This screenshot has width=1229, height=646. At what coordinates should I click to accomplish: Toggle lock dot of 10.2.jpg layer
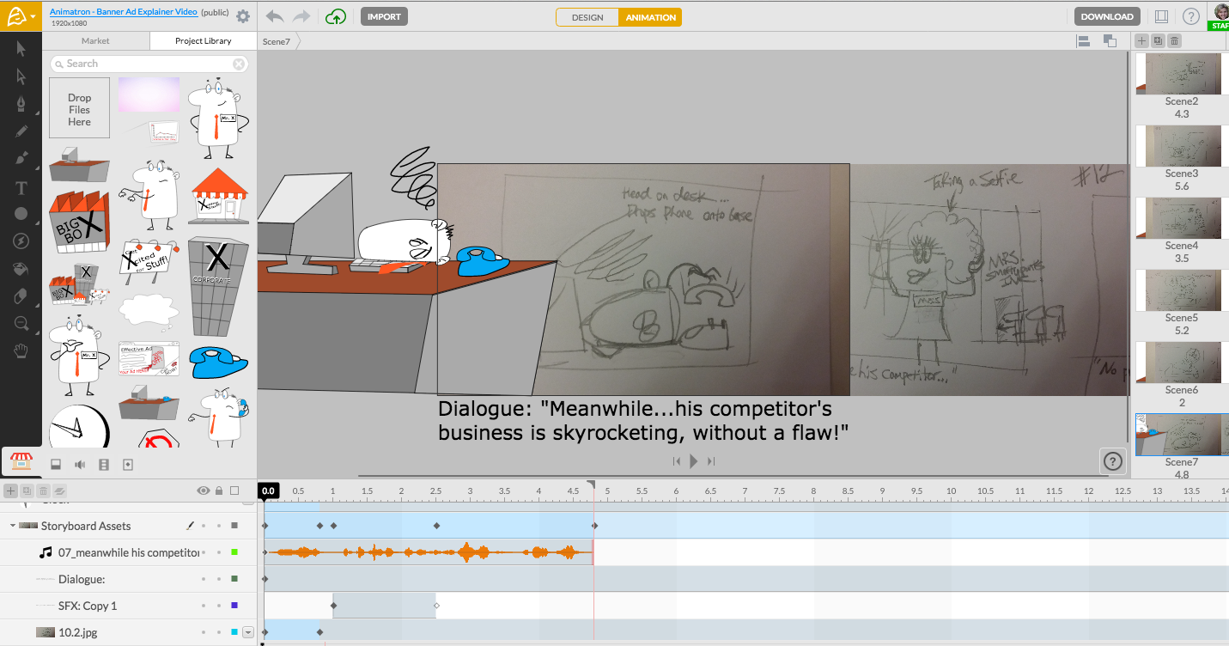pyautogui.click(x=219, y=632)
